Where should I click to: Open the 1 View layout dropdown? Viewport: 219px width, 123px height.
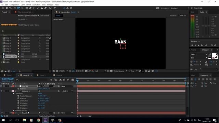133,71
